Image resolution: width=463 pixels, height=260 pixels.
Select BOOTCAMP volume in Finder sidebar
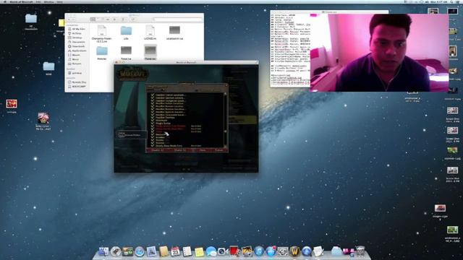(x=77, y=87)
